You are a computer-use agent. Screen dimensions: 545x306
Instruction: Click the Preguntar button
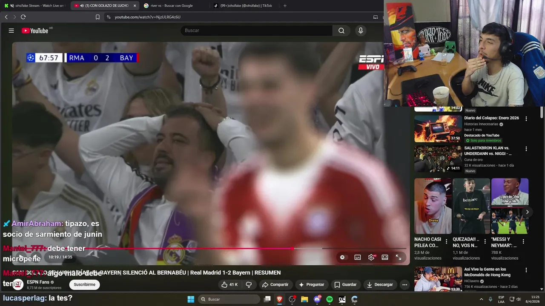(x=312, y=284)
